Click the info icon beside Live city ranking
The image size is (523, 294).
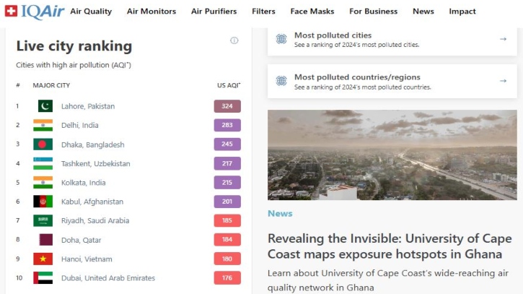click(234, 40)
